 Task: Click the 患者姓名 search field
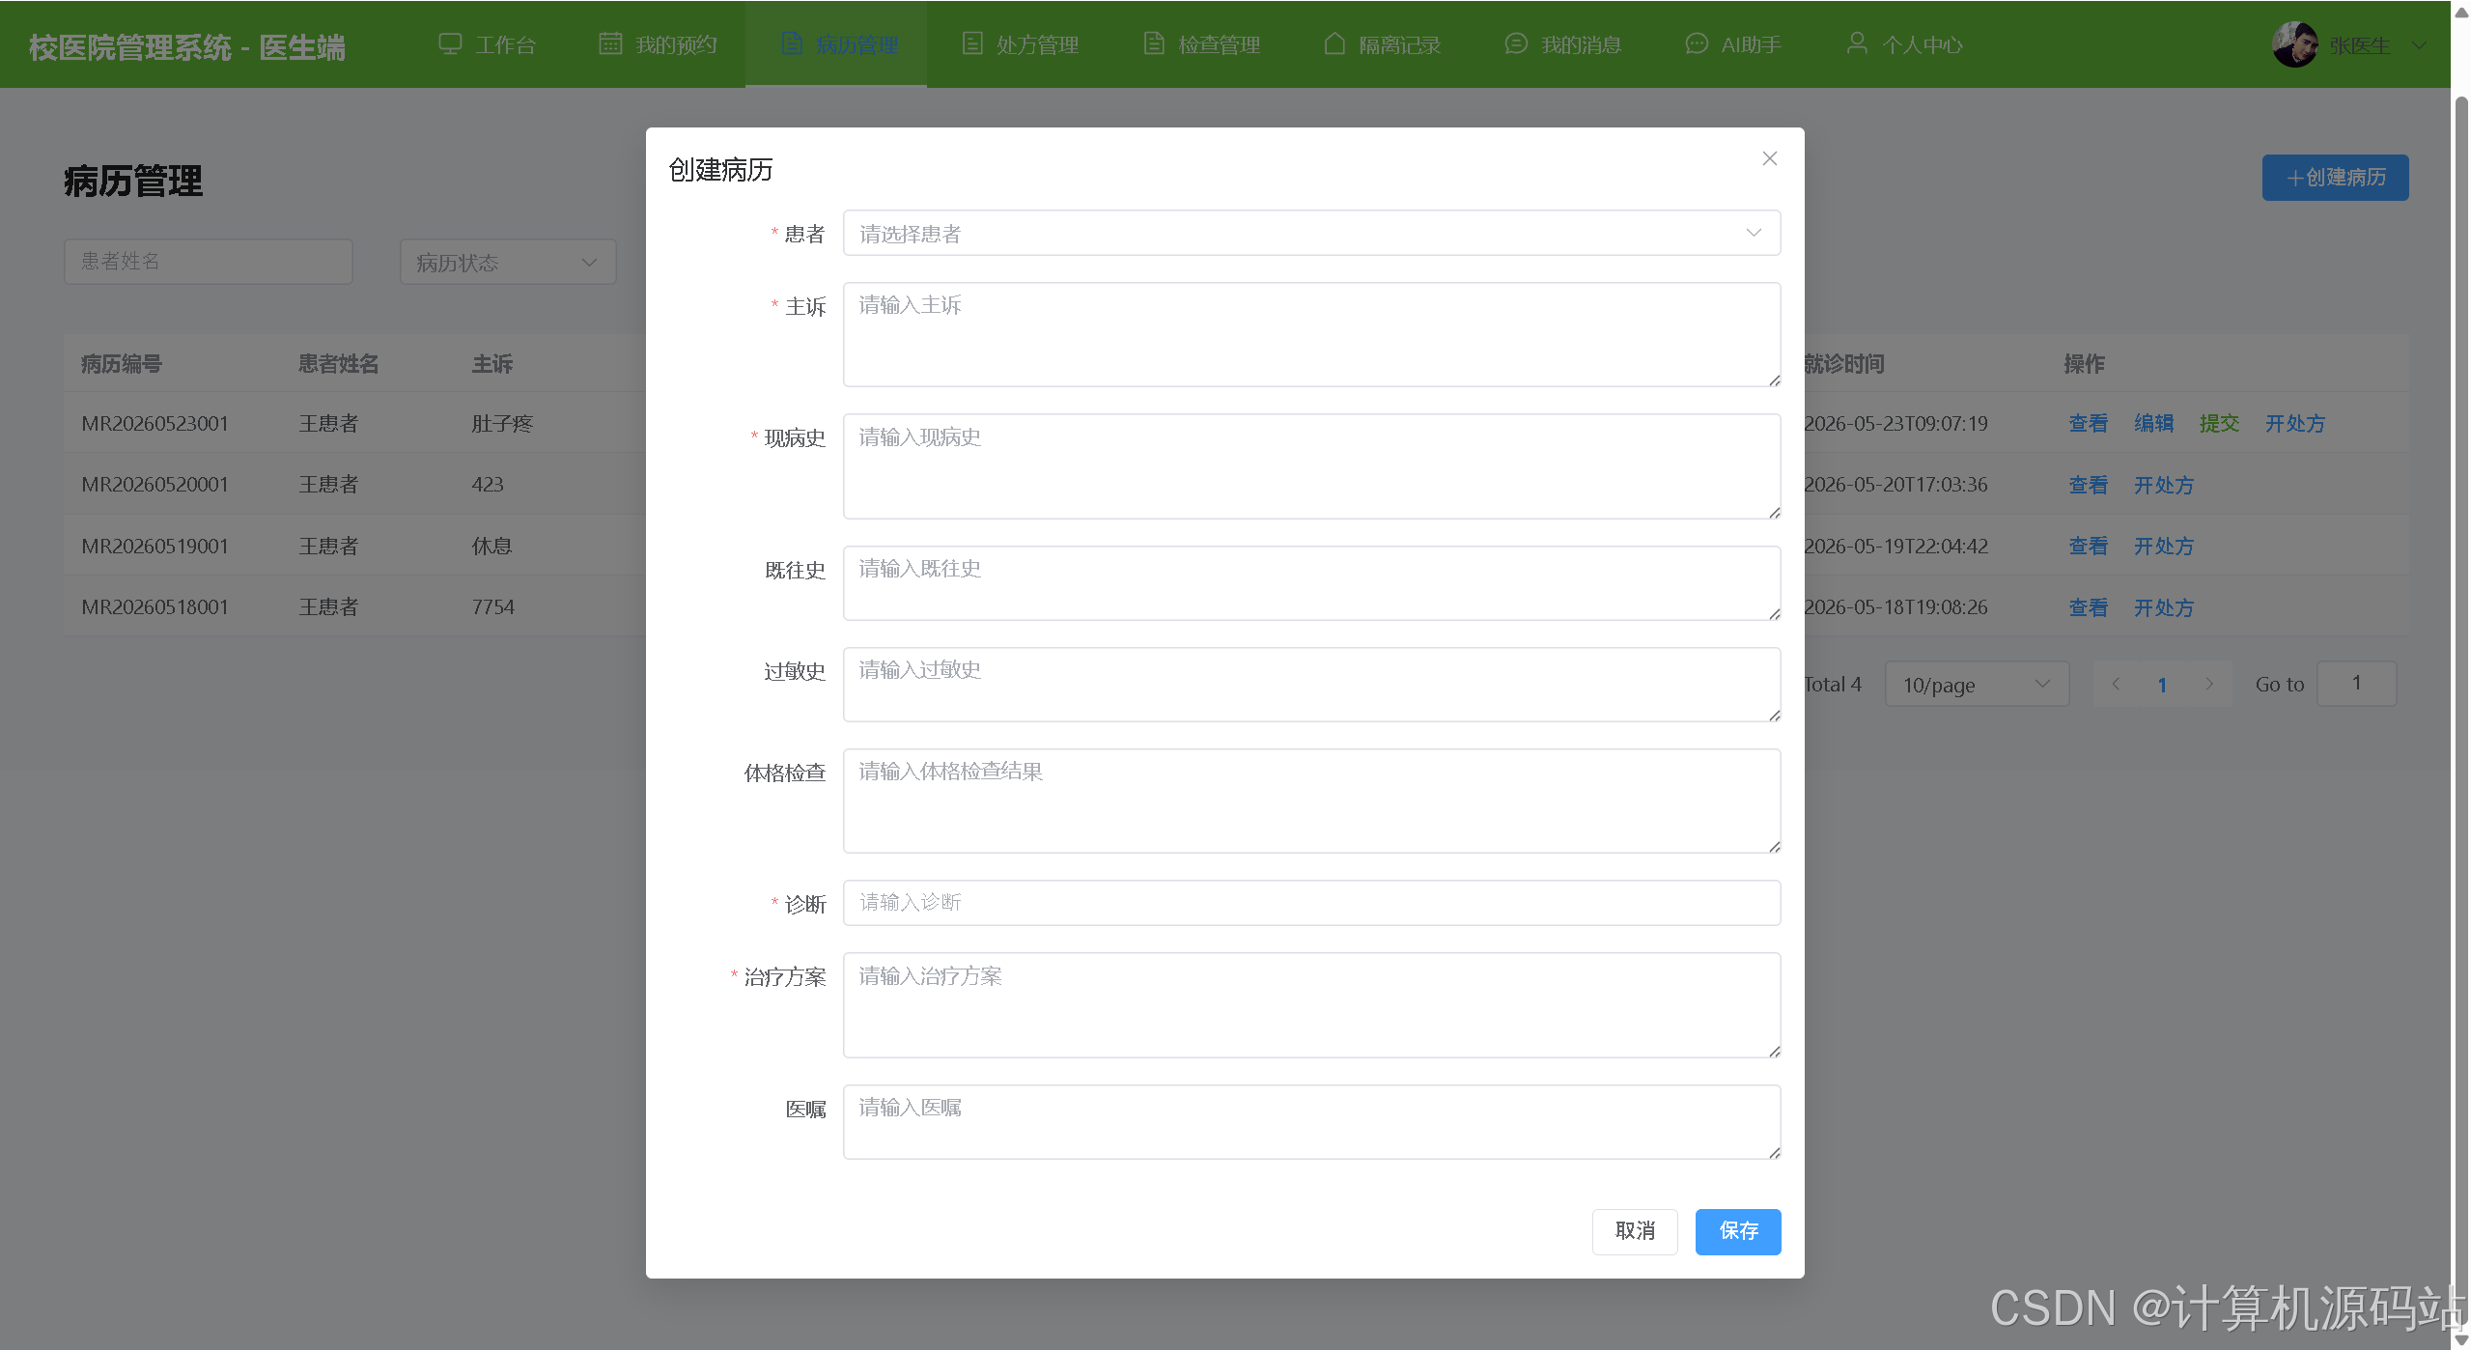209,262
